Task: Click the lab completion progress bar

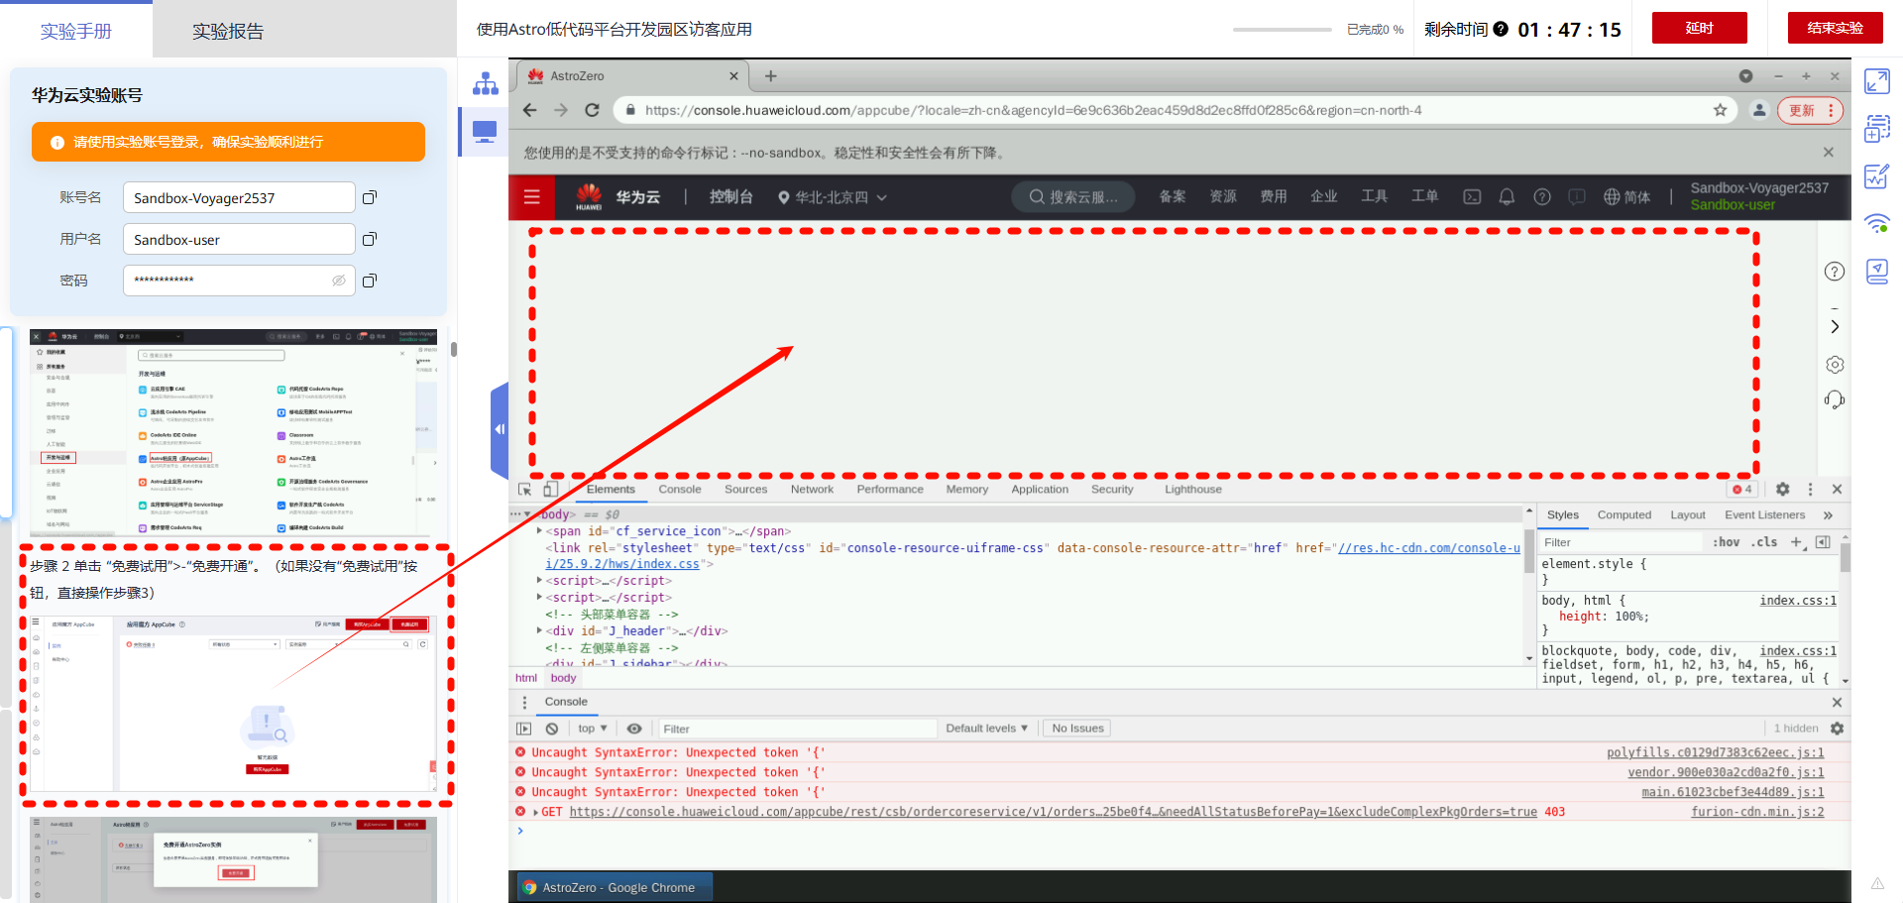Action: (1283, 30)
